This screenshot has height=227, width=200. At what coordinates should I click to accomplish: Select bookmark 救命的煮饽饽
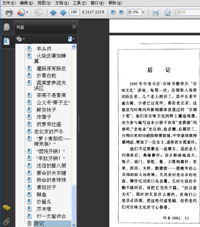click(51, 180)
